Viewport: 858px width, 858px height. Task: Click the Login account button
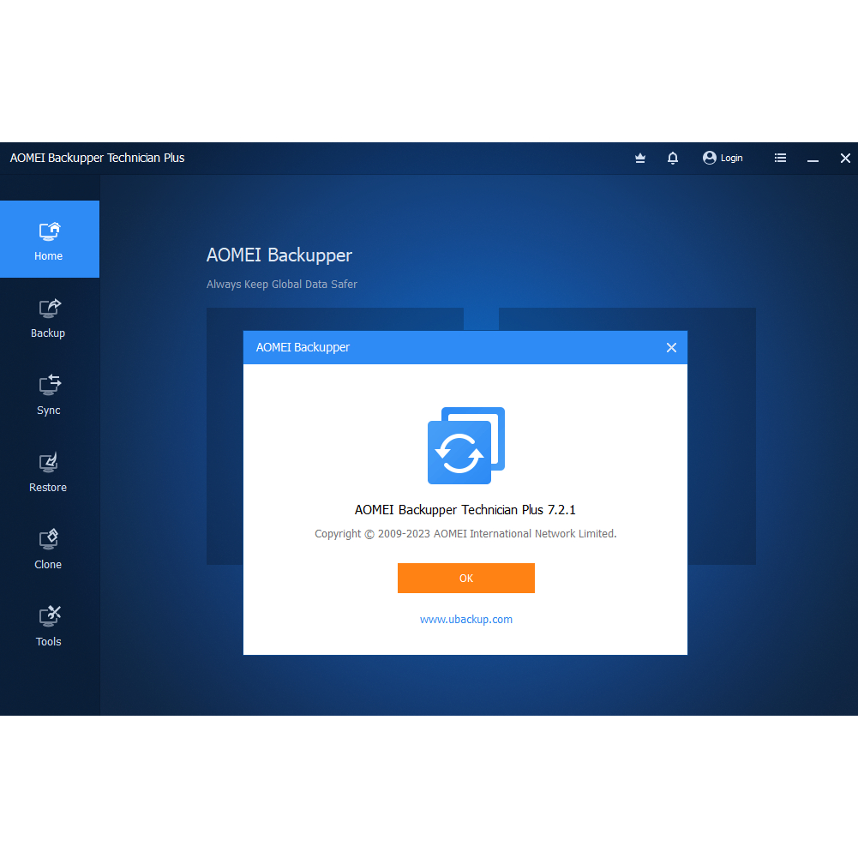(723, 158)
